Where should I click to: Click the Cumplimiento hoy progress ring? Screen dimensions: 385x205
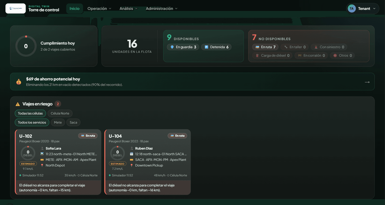point(26,46)
